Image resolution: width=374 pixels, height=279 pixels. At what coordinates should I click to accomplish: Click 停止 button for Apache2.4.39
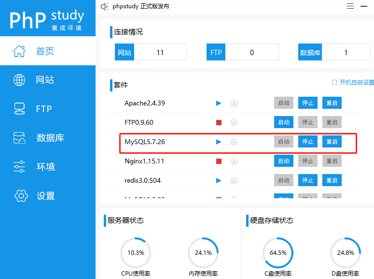click(x=308, y=103)
